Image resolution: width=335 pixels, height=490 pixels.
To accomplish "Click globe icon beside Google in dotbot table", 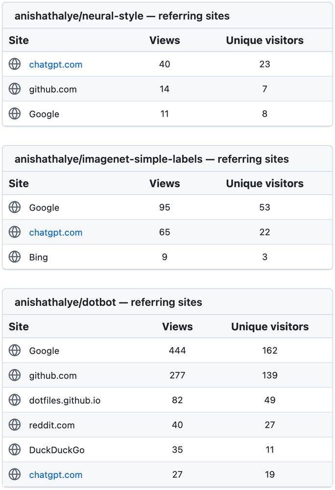I will (x=15, y=350).
